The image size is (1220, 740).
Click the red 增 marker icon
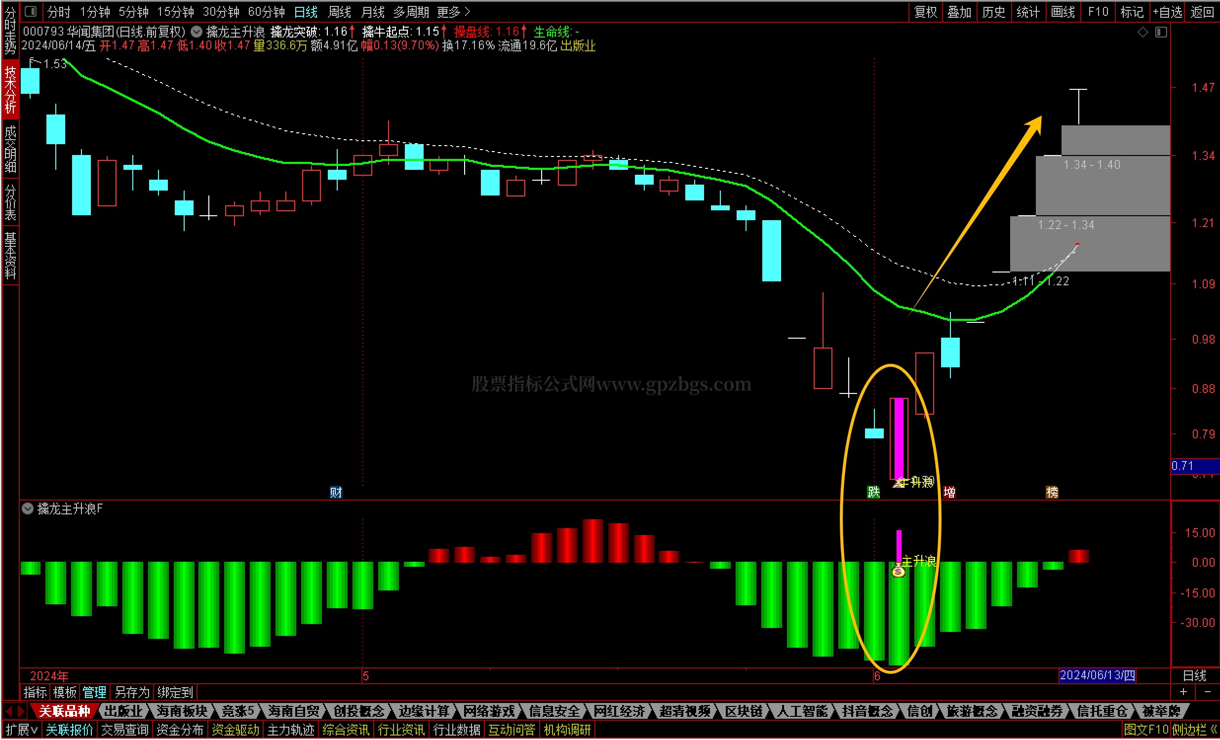(949, 492)
